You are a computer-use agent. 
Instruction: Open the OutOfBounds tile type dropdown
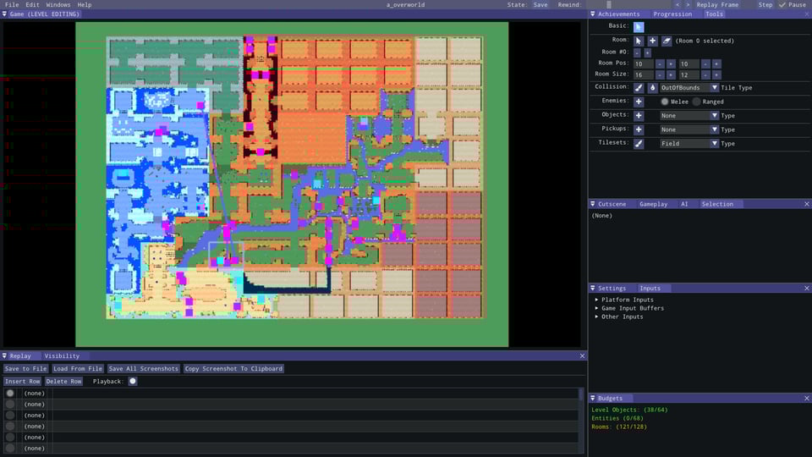coord(689,88)
